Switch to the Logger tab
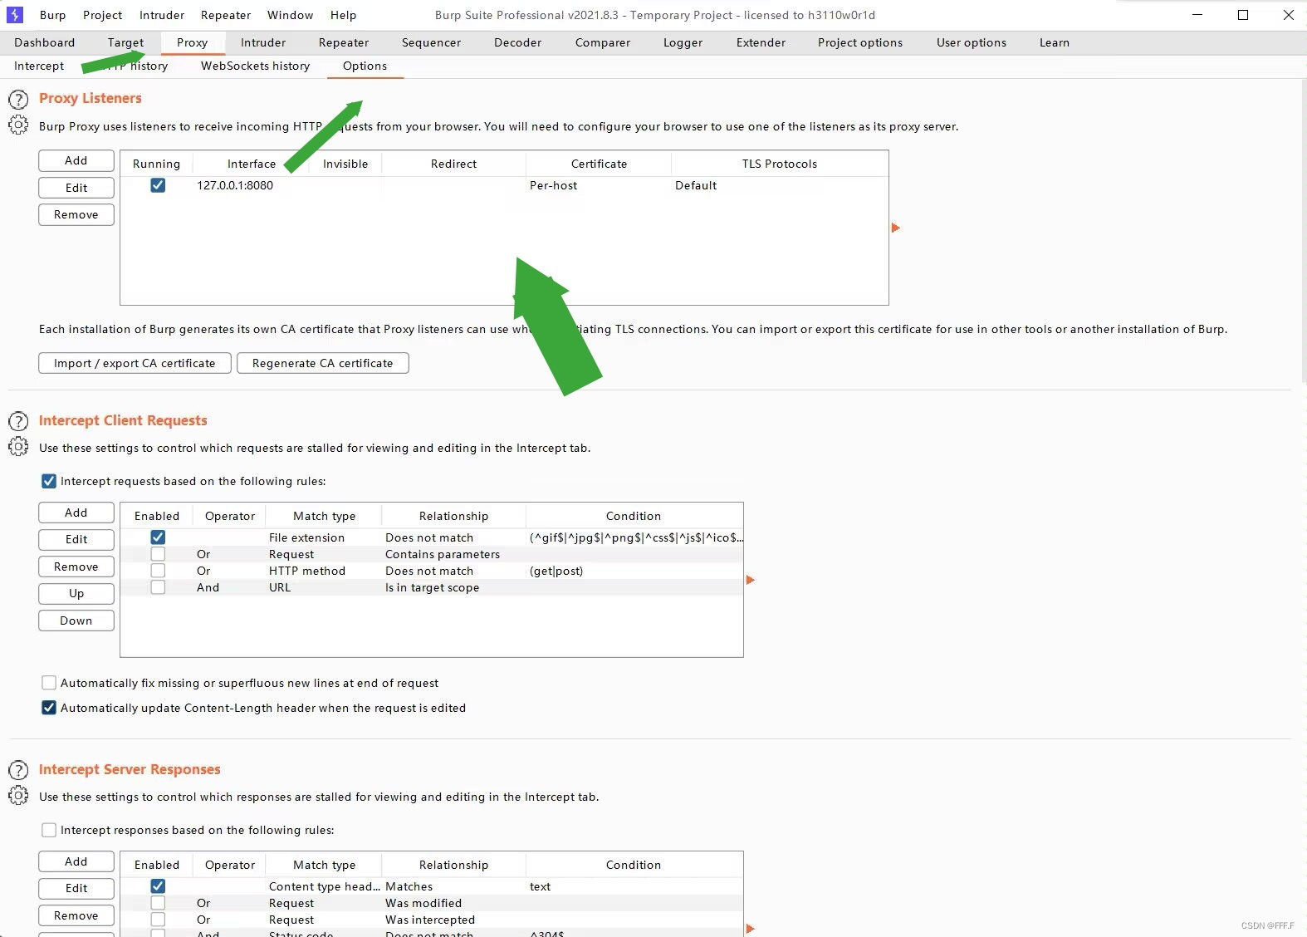This screenshot has height=937, width=1307. coord(683,42)
